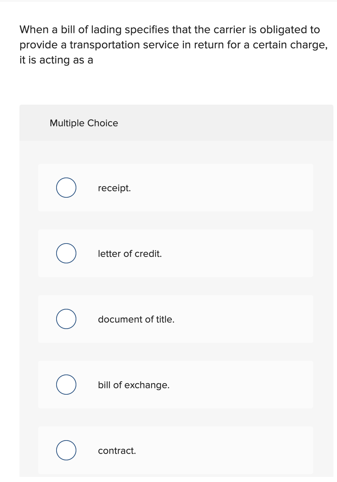Click the gray Multiple Choice panel header

(x=216, y=123)
